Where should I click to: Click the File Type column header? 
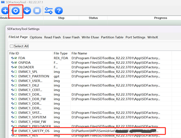(x=61, y=54)
